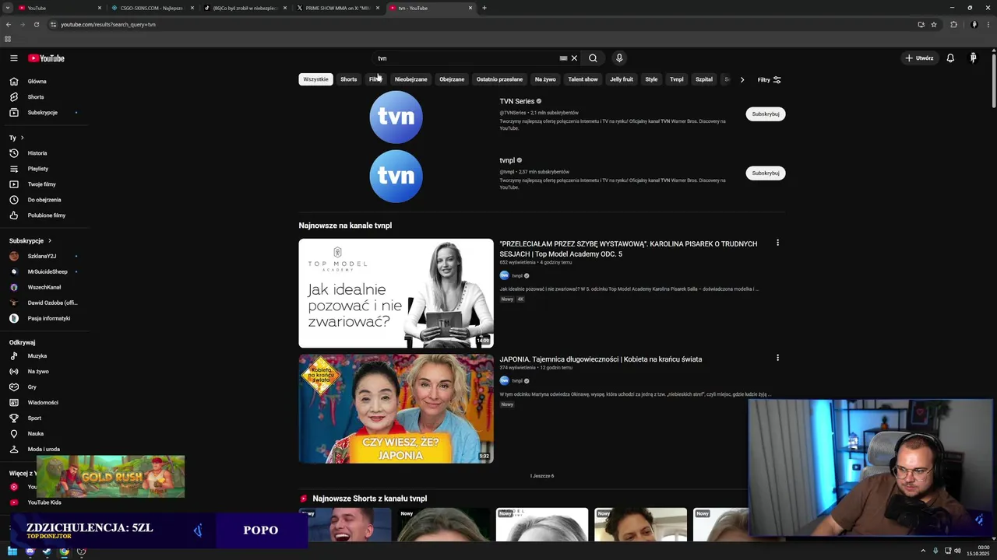
Task: Start voice search with microphone icon
Action: 619,58
